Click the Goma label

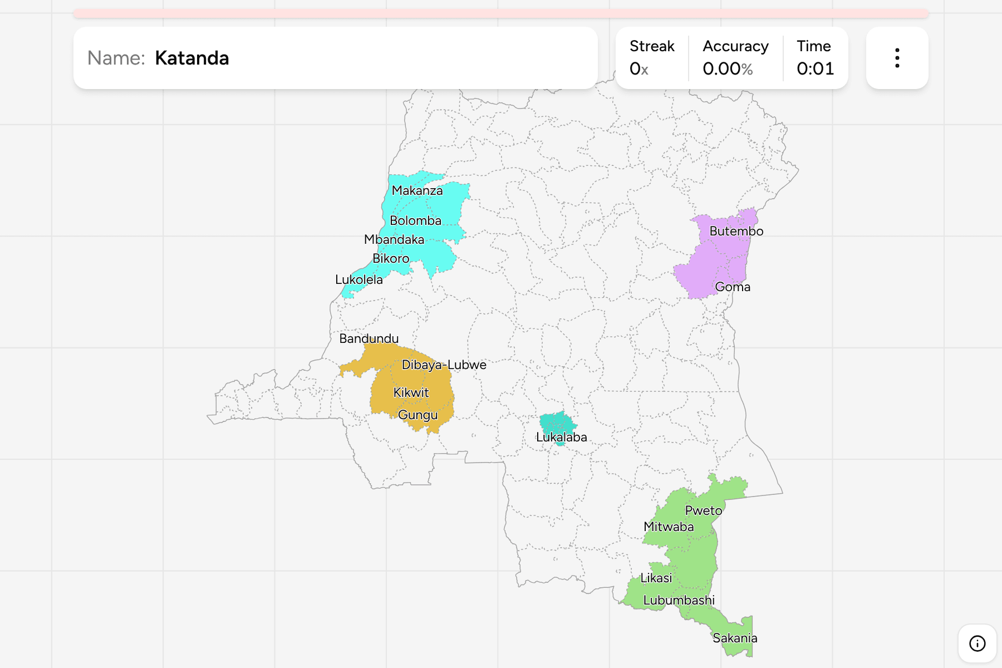click(733, 287)
